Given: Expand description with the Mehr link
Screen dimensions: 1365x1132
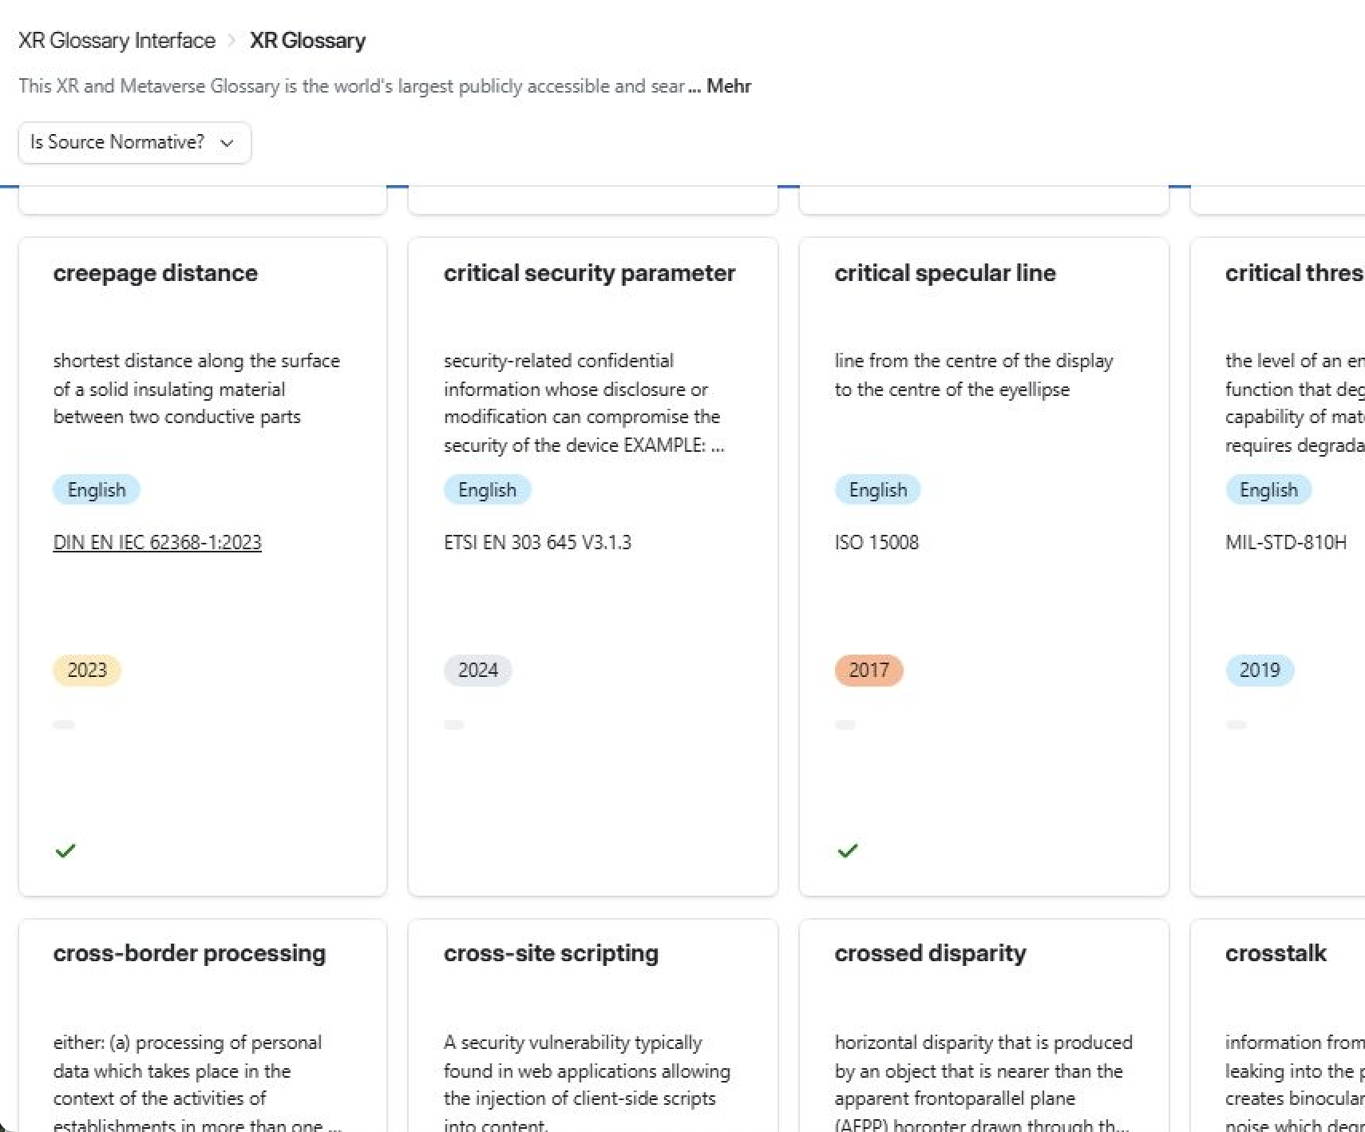Looking at the screenshot, I should coord(729,85).
